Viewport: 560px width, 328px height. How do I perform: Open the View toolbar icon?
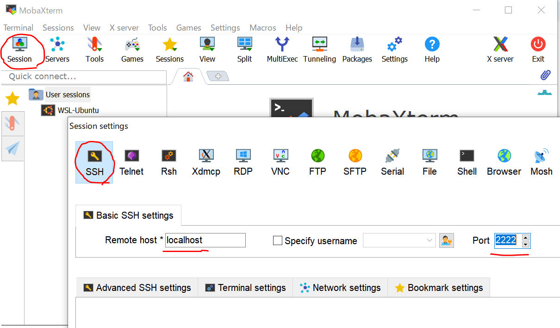pyautogui.click(x=207, y=50)
